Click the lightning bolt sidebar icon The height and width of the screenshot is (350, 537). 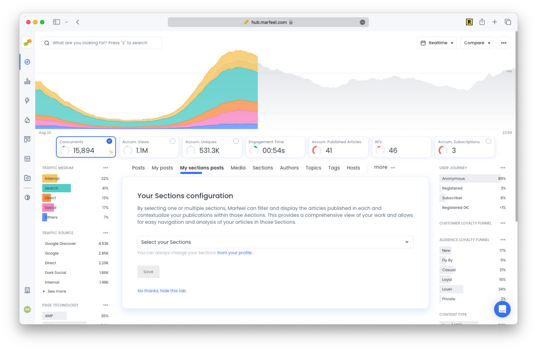[x=27, y=101]
